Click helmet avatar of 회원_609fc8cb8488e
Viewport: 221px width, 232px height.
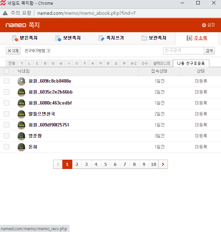pos(22,81)
